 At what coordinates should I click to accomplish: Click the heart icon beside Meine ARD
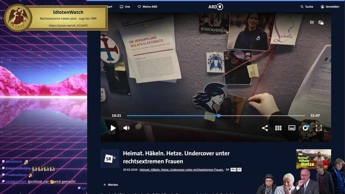139,7
